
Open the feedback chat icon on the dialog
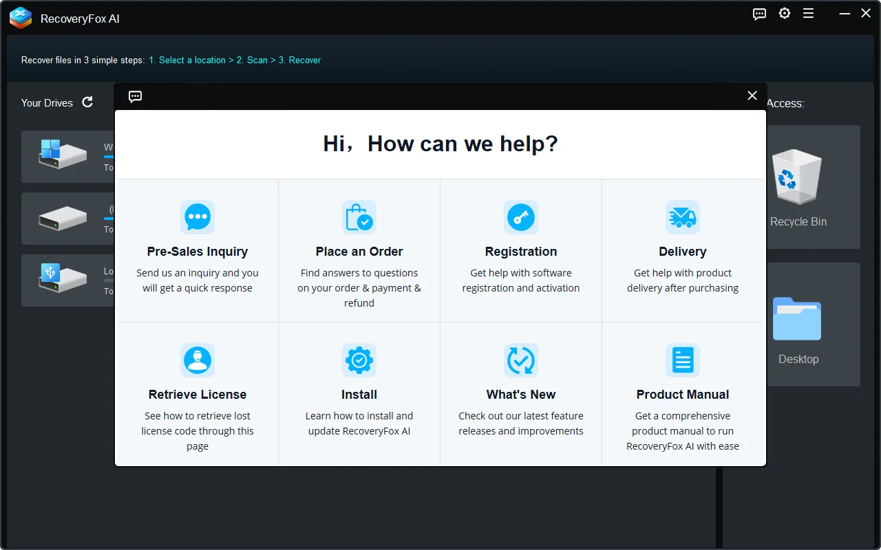click(x=135, y=96)
